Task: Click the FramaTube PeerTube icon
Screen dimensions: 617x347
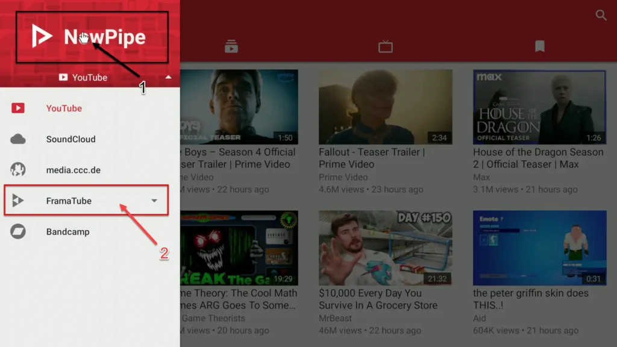Action: tap(18, 201)
